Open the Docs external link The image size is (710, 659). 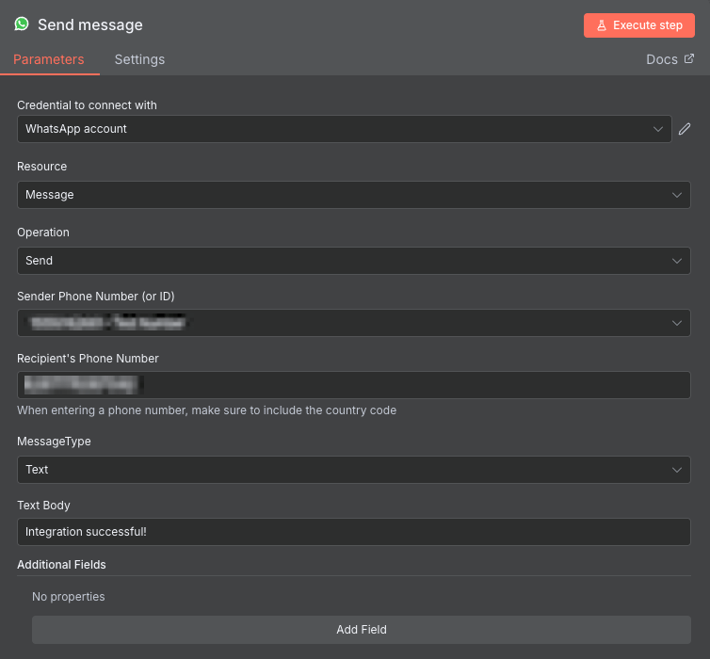point(670,59)
